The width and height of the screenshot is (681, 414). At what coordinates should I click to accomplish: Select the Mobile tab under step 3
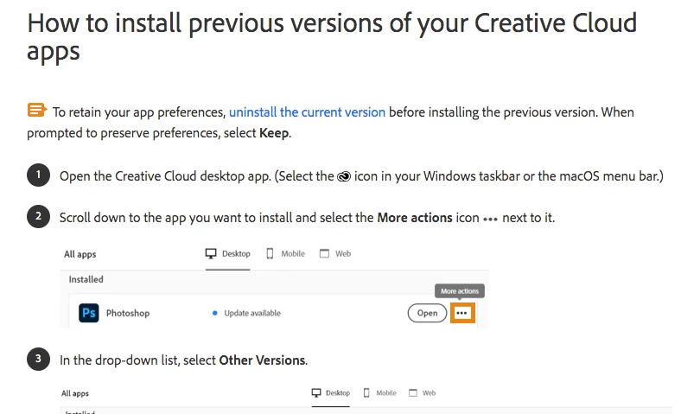[x=380, y=393]
